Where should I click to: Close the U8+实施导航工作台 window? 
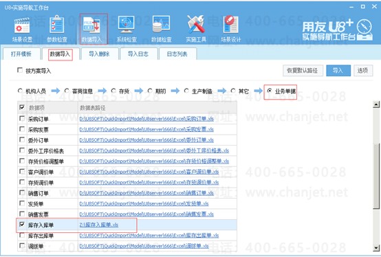point(374,7)
